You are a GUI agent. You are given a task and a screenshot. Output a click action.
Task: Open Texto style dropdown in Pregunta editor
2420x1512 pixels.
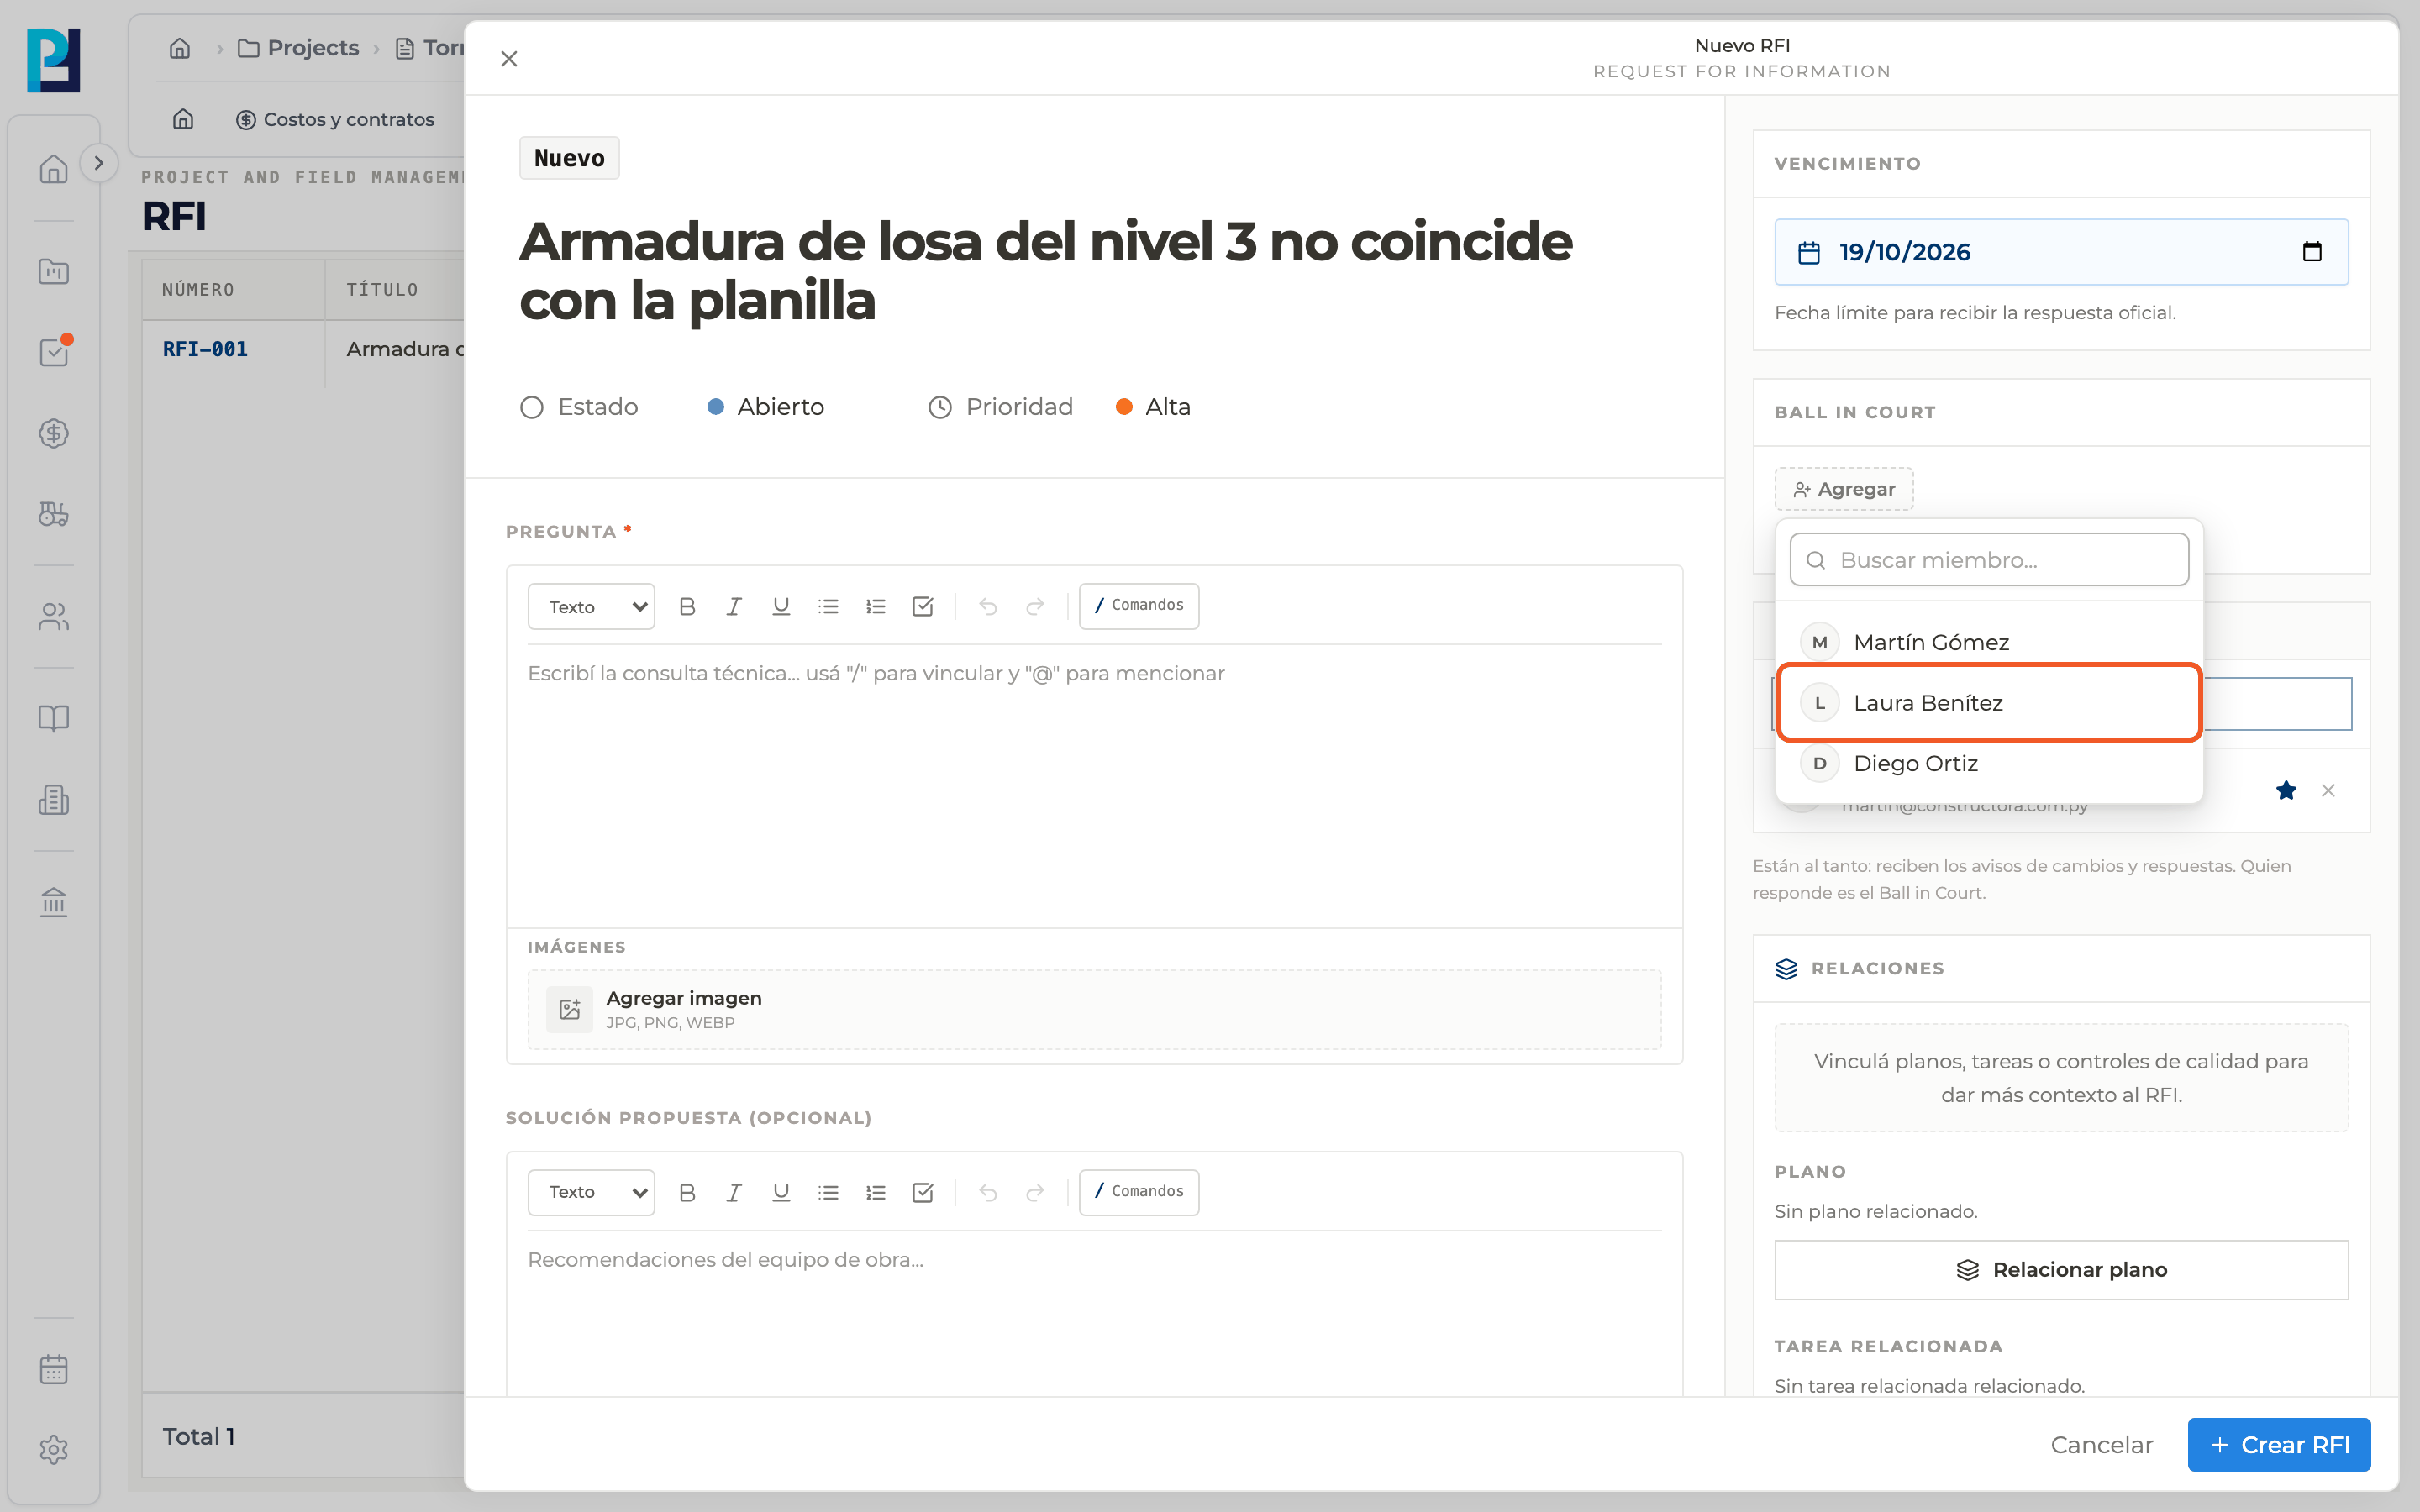coord(591,606)
